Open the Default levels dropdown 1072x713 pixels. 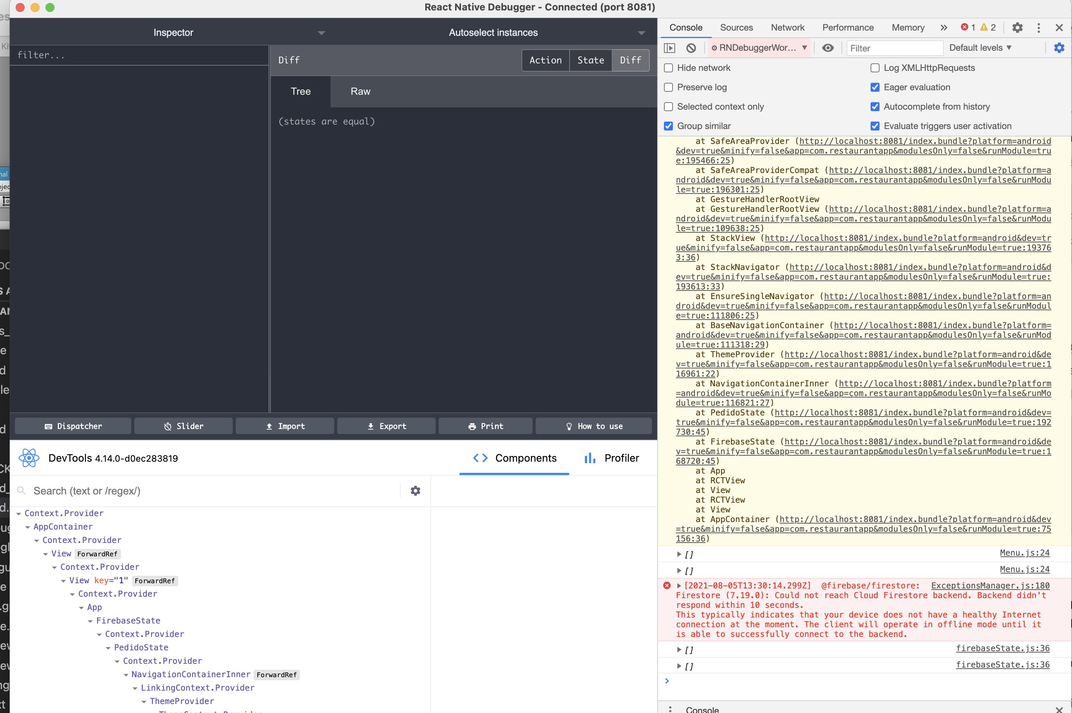click(x=980, y=48)
